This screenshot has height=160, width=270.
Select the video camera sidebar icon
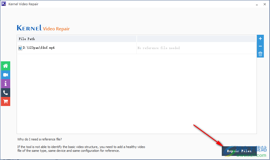[x=6, y=75]
